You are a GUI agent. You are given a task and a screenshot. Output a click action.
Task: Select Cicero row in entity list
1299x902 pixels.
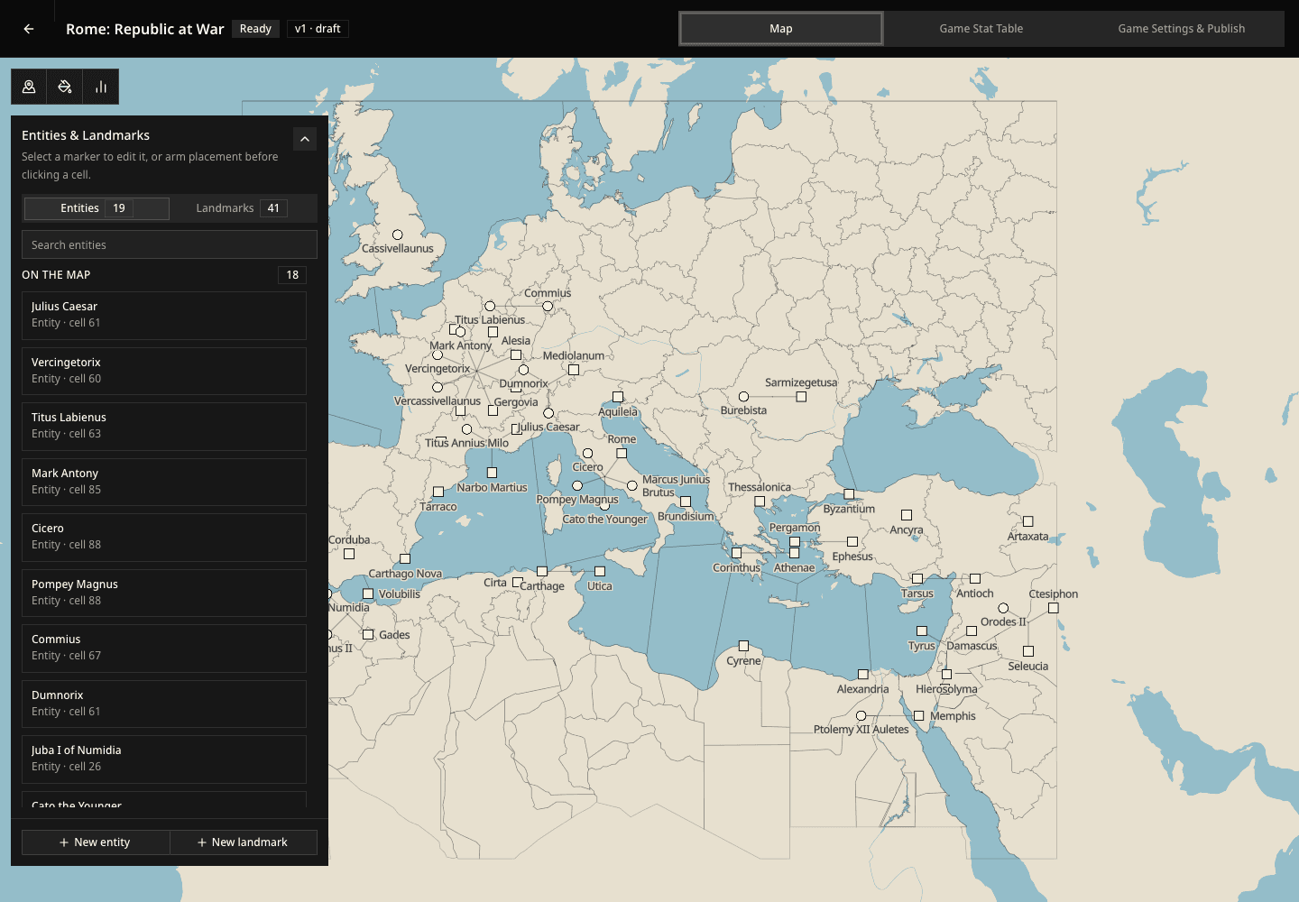tap(164, 538)
